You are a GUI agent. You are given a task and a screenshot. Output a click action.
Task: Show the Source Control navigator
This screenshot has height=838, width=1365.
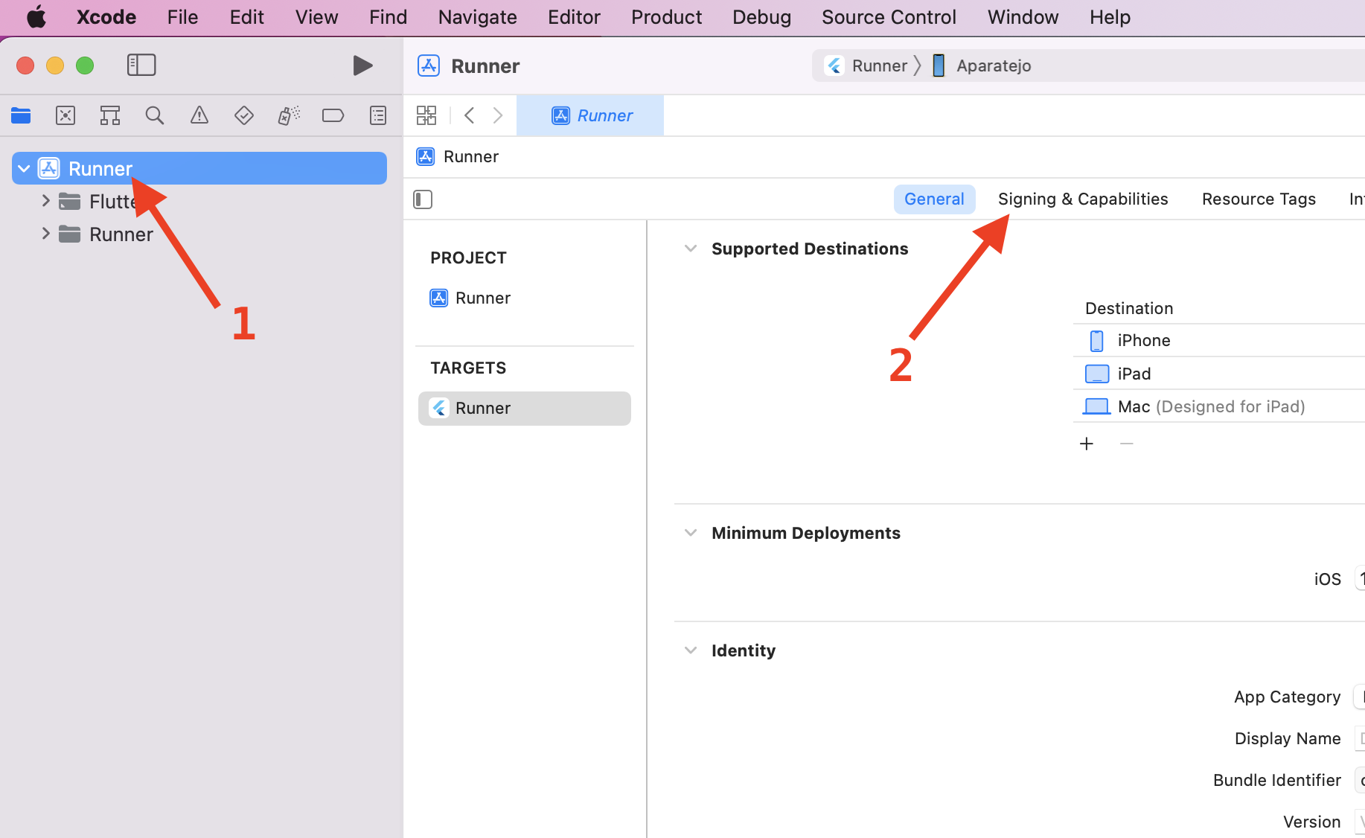click(x=65, y=115)
